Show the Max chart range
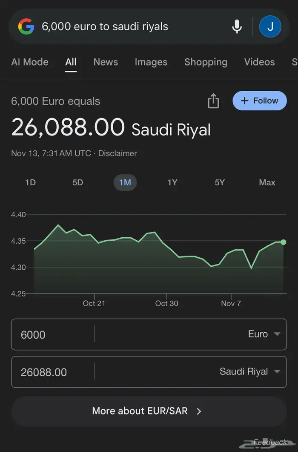Viewport: 298px width, 452px height. (267, 183)
